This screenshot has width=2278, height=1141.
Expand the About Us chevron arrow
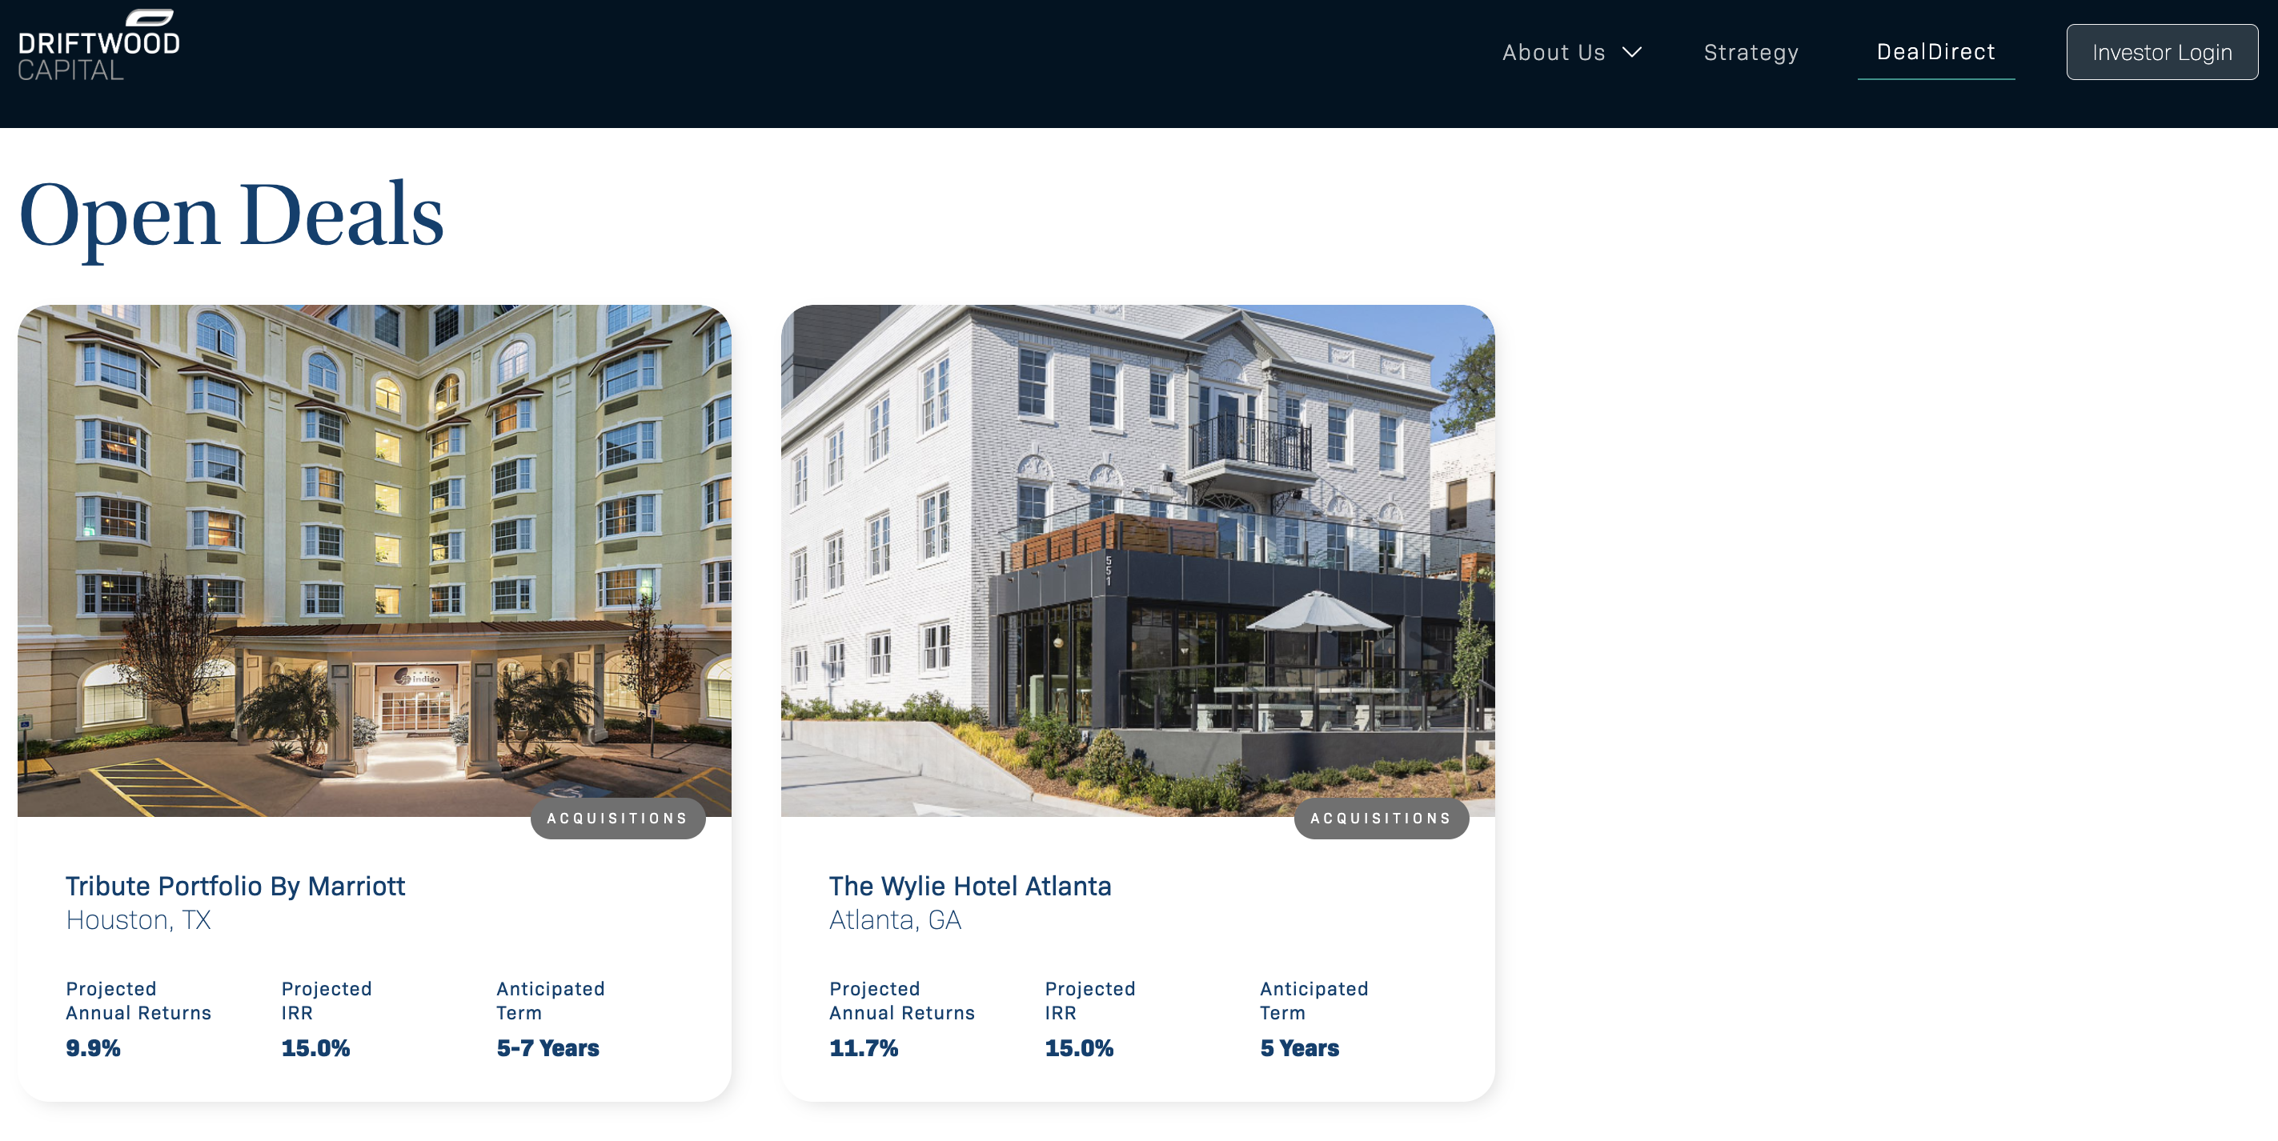coord(1631,52)
